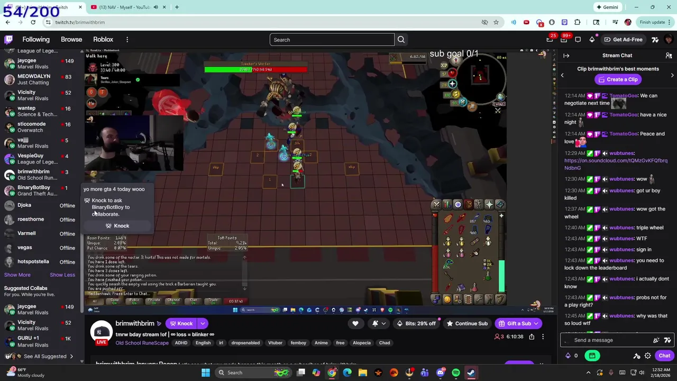Click the Twitch logo home icon
Screen dimensions: 677x381
[8, 39]
